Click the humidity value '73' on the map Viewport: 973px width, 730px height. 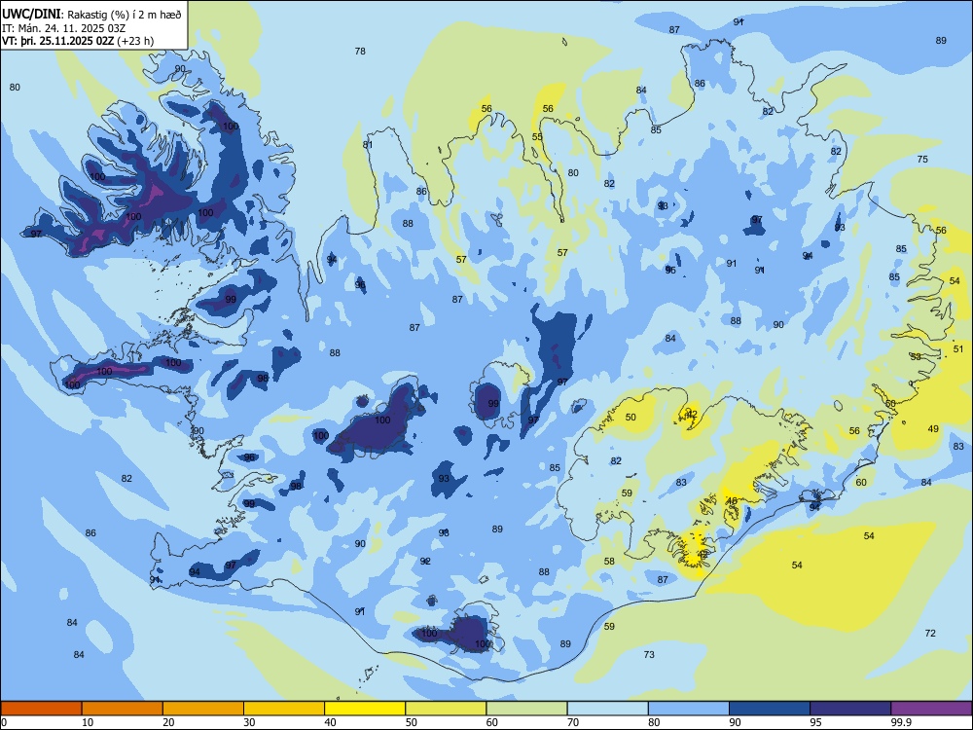(649, 655)
